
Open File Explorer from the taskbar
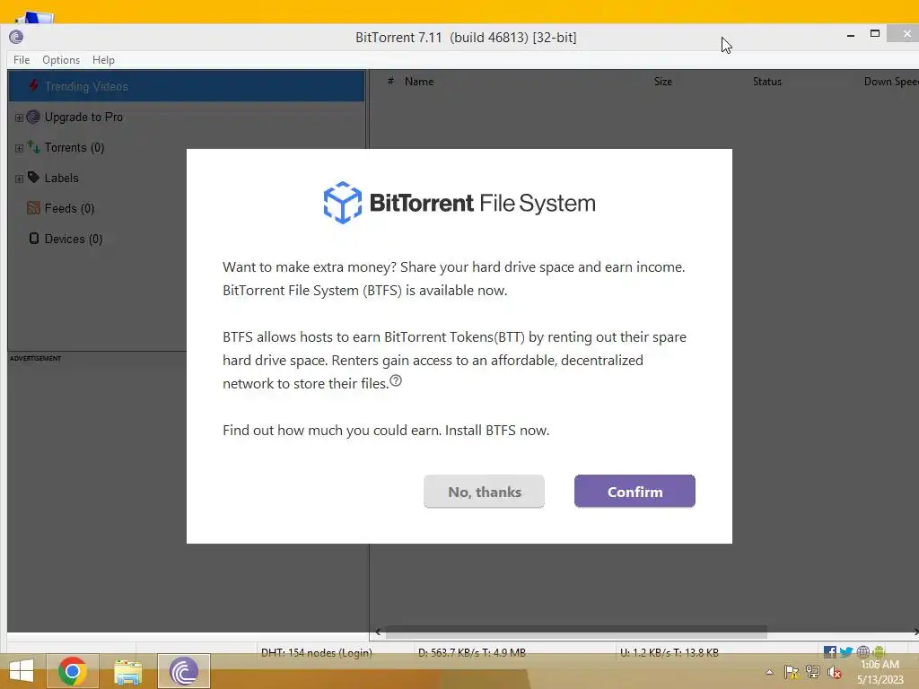click(128, 671)
